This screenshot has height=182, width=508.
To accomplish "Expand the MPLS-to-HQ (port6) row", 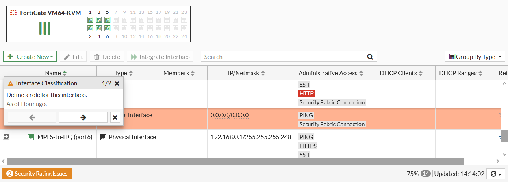I will click(x=6, y=137).
